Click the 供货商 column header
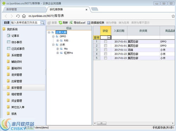Image resolution: width=176 pixels, height=131 pixels. click(x=144, y=31)
